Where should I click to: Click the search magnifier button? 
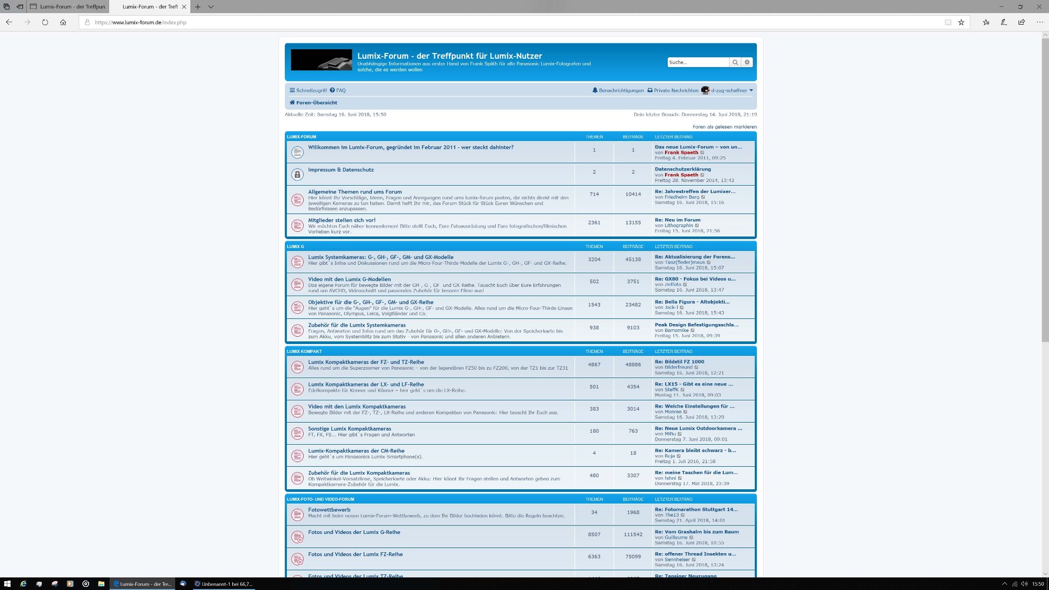click(x=735, y=62)
